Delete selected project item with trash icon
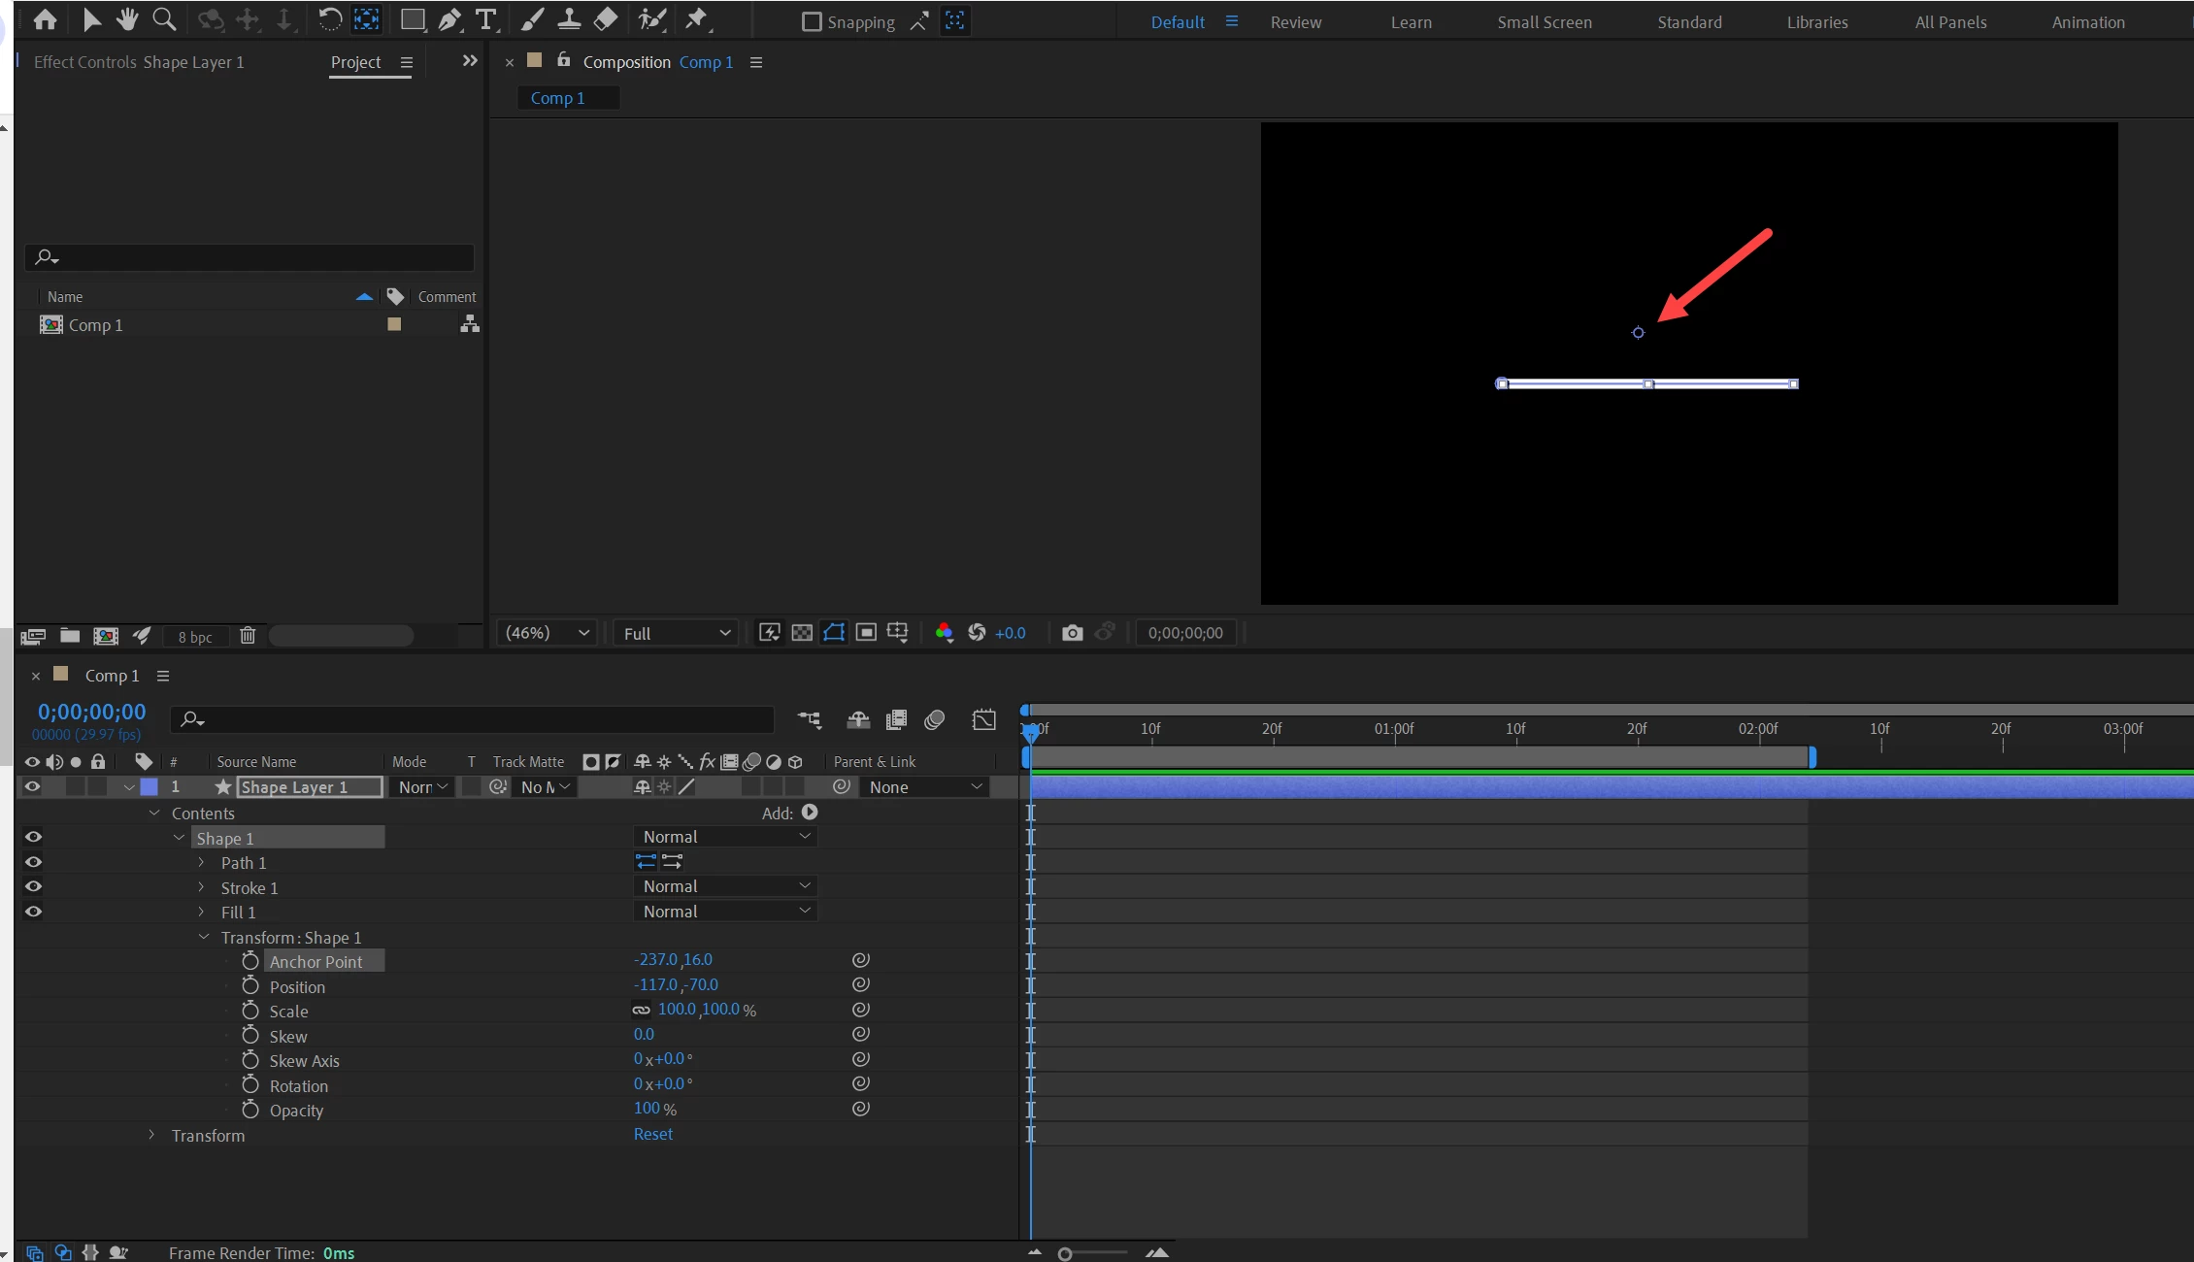This screenshot has width=2194, height=1262. coord(248,636)
